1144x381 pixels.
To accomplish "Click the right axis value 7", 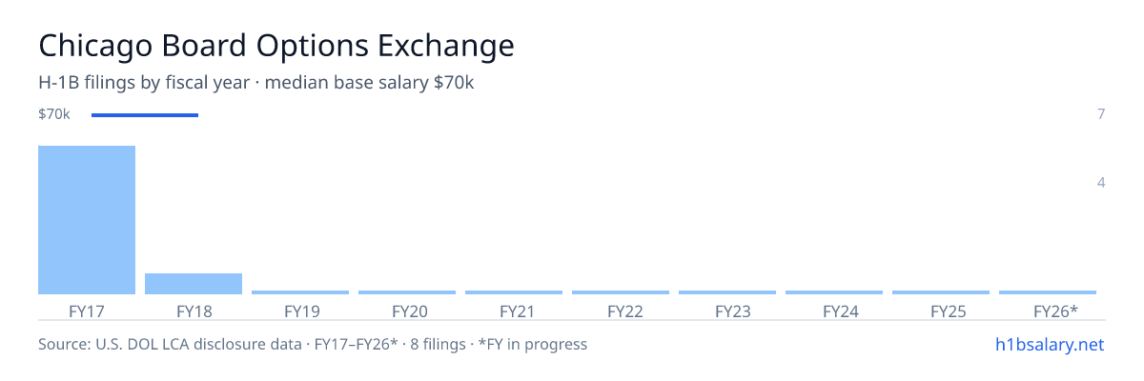I will click(x=1101, y=114).
